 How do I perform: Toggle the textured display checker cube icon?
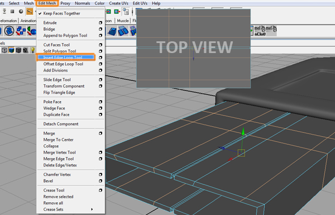pyautogui.click(x=26, y=50)
